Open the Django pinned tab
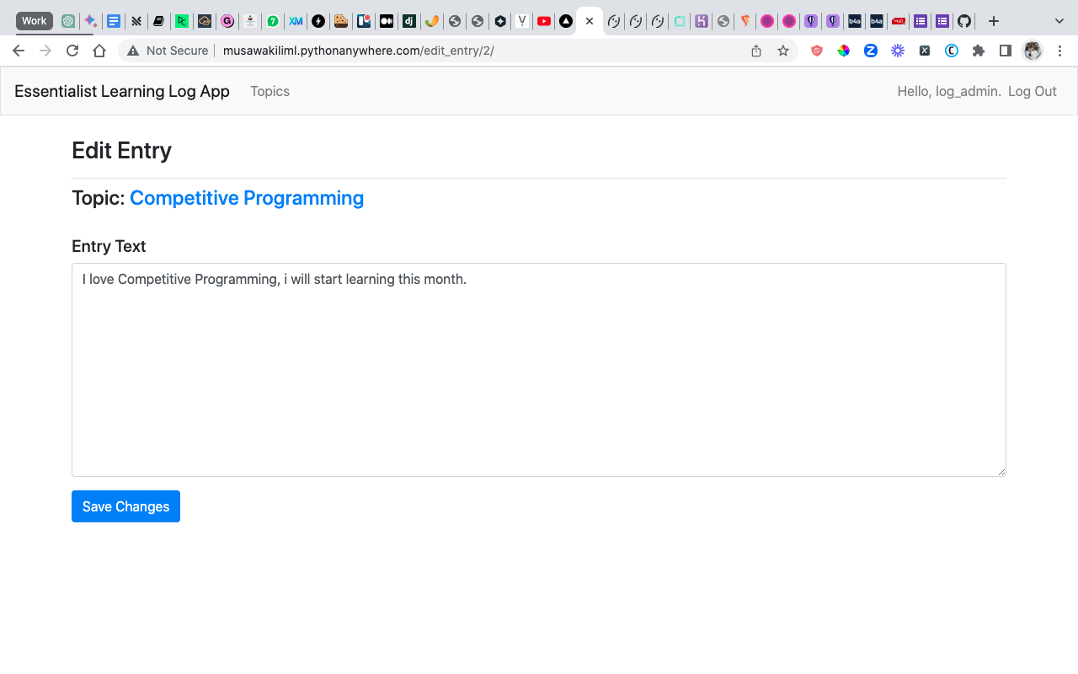The width and height of the screenshot is (1078, 674). (x=408, y=20)
